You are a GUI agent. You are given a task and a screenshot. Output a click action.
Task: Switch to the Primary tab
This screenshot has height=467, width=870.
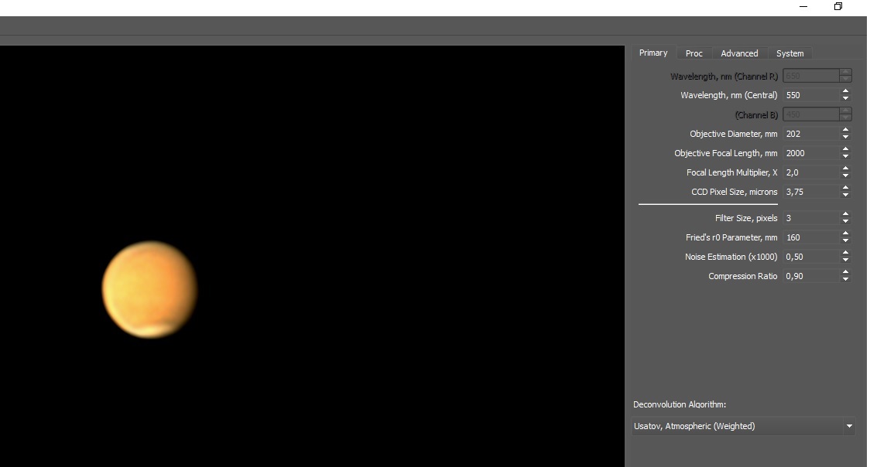pos(653,53)
